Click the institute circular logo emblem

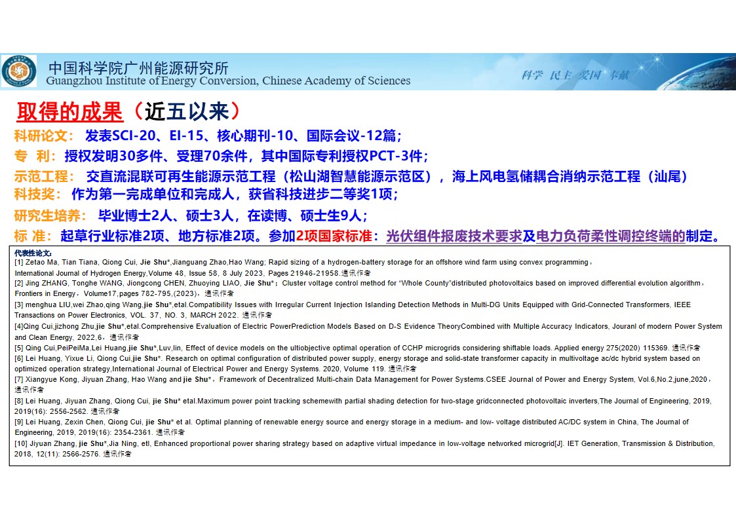click(x=19, y=71)
